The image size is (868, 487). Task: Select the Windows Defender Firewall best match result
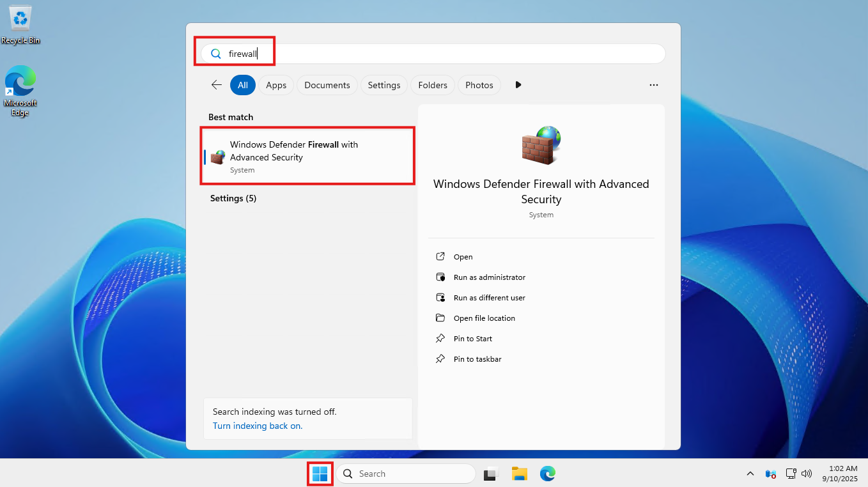coord(307,155)
